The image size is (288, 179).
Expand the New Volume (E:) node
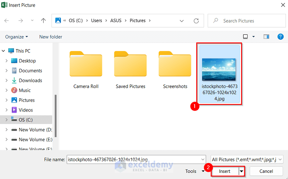pos(7,140)
